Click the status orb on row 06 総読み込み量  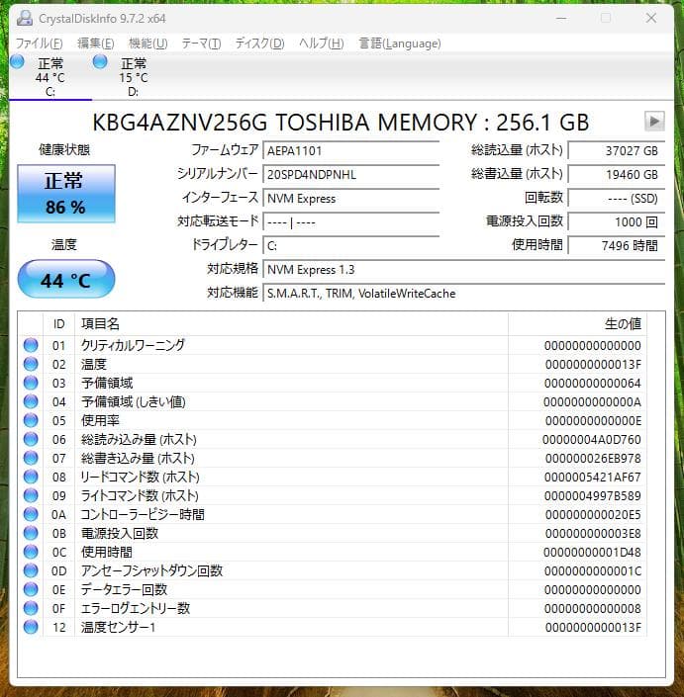pyautogui.click(x=31, y=439)
